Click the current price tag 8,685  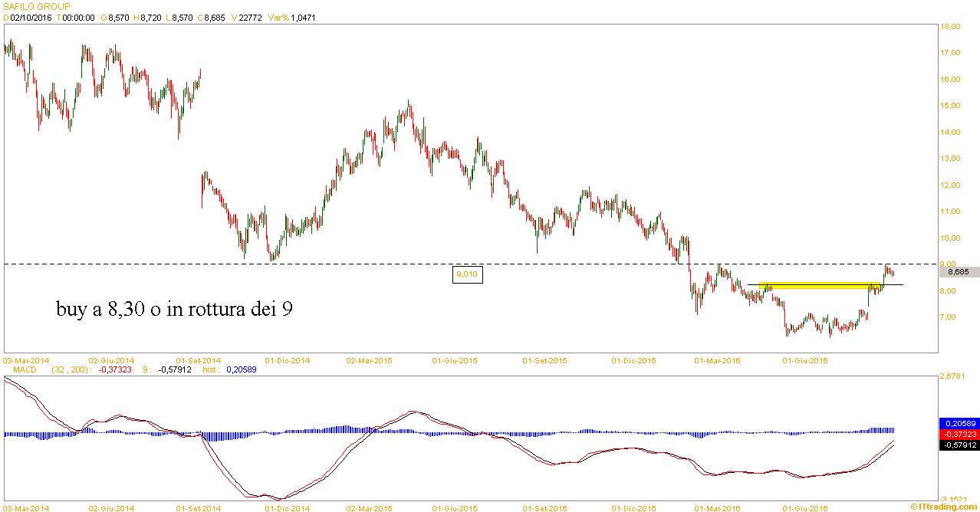pos(957,271)
